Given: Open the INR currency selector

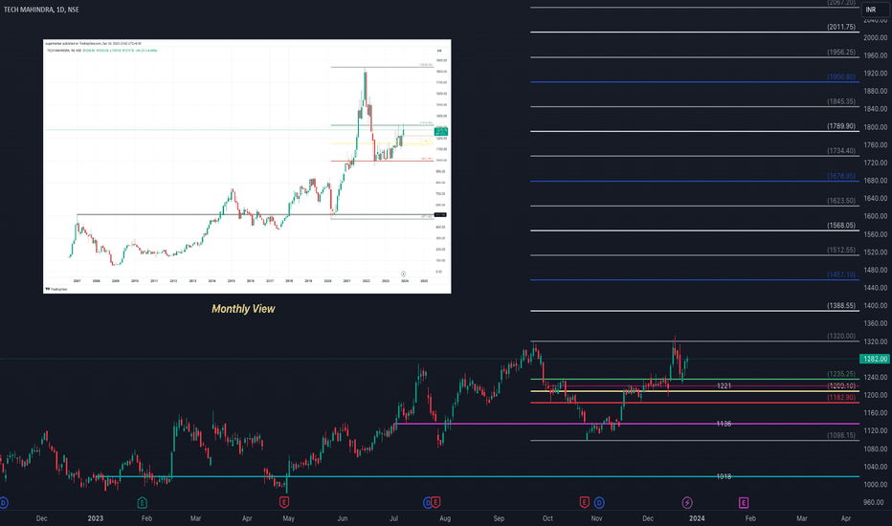Looking at the screenshot, I should pos(875,10).
